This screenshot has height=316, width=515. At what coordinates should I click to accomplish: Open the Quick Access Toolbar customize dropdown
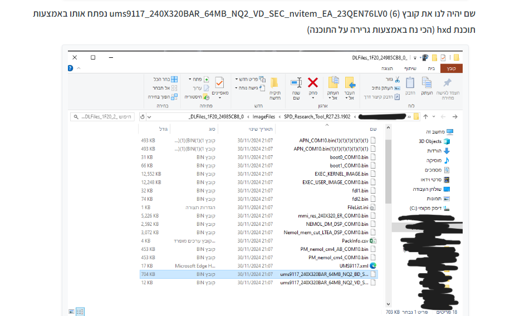coord(415,58)
